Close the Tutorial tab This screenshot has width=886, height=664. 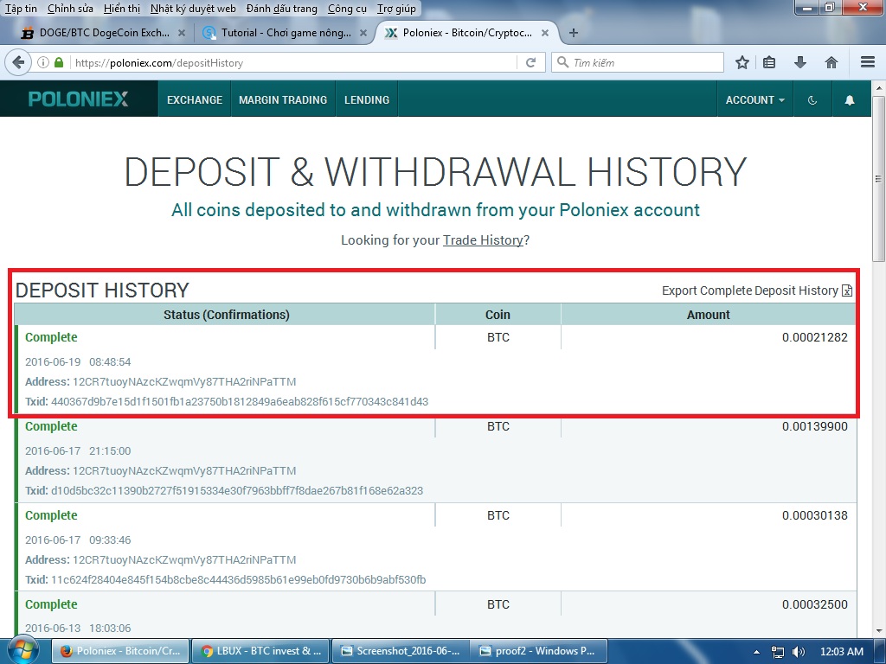click(x=363, y=33)
